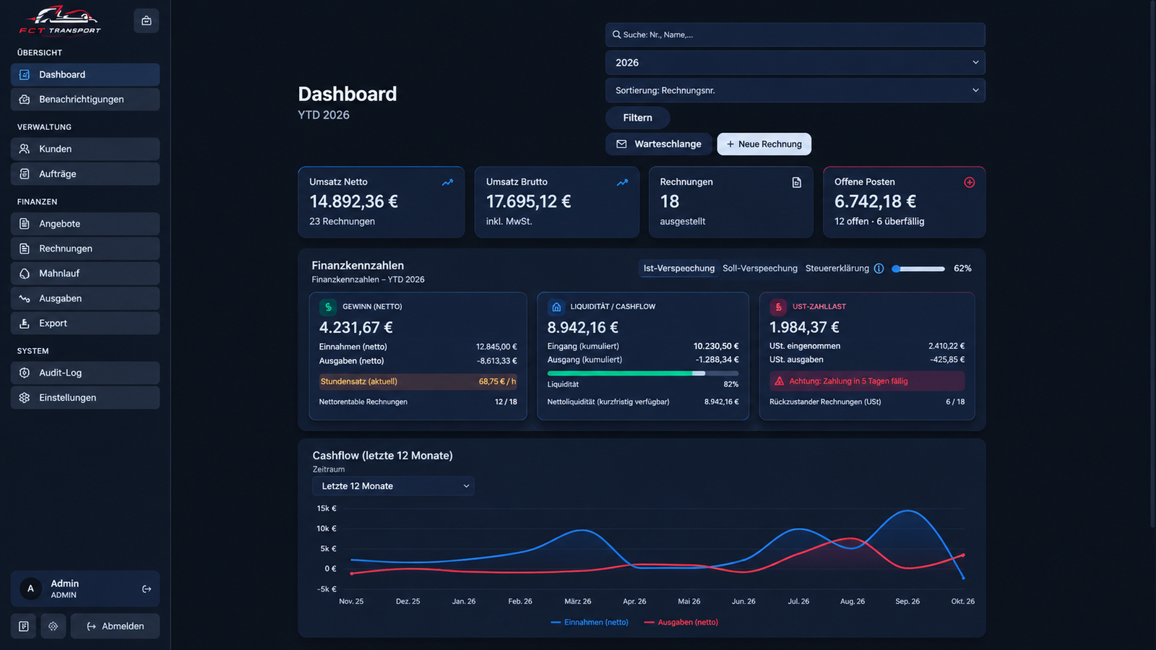The width and height of the screenshot is (1156, 650).
Task: Click the orange Stundensatz (aktuell) row
Action: tap(418, 382)
